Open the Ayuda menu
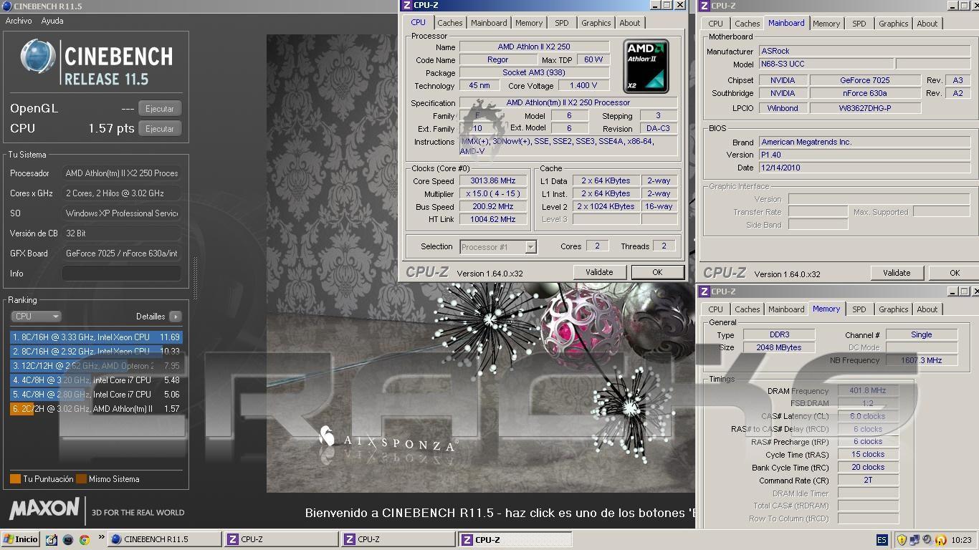The height and width of the screenshot is (550, 979). pyautogui.click(x=52, y=21)
